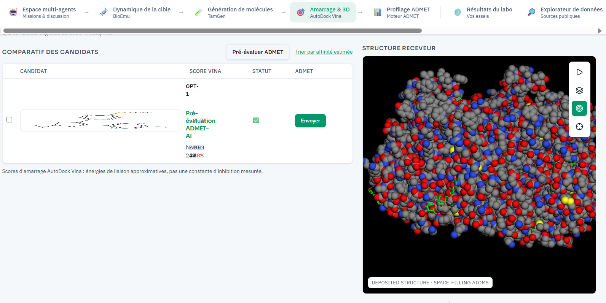This screenshot has height=303, width=606.
Task: Click the STRUCTURE RECEVEUR heading
Action: 399,48
